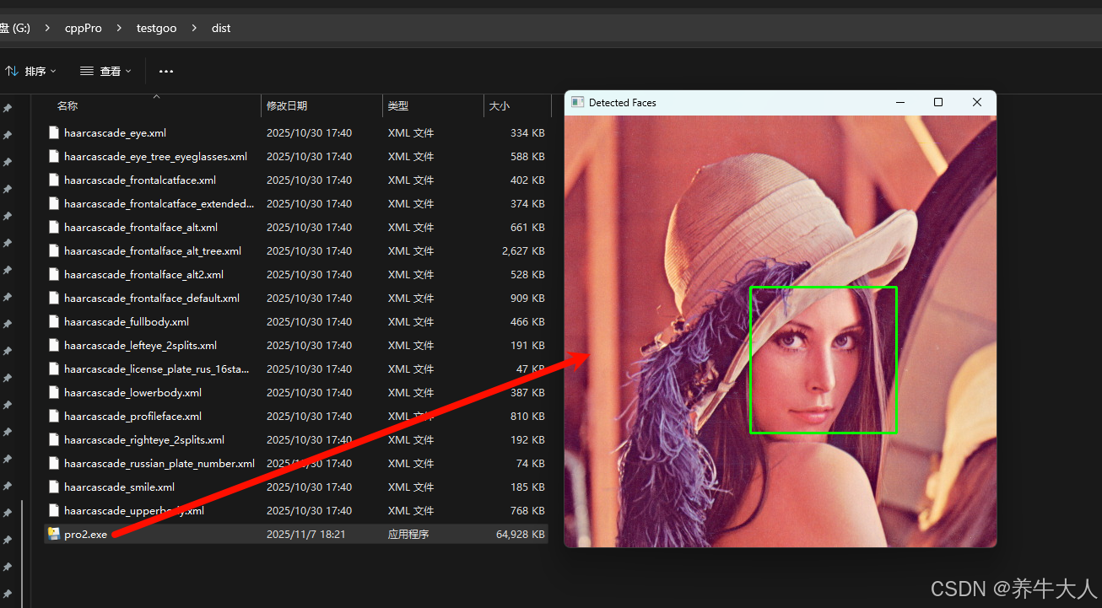Open the Sort (排序) dropdown
This screenshot has width=1102, height=608.
pyautogui.click(x=30, y=72)
